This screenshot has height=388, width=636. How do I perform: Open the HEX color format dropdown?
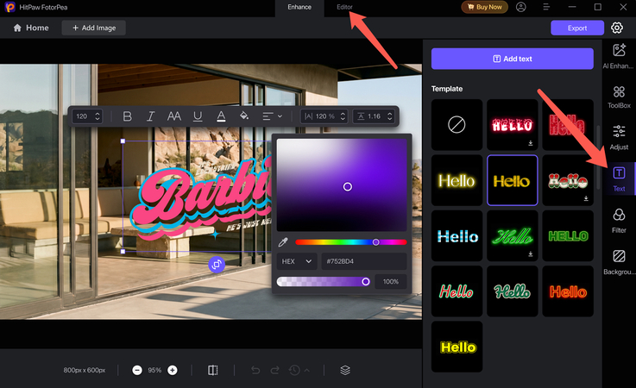(x=297, y=261)
